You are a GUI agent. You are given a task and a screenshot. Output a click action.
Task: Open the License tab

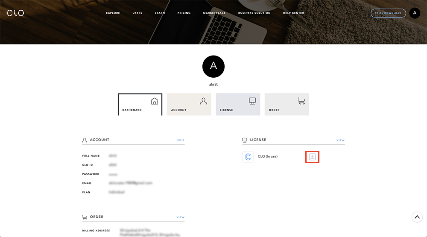238,104
